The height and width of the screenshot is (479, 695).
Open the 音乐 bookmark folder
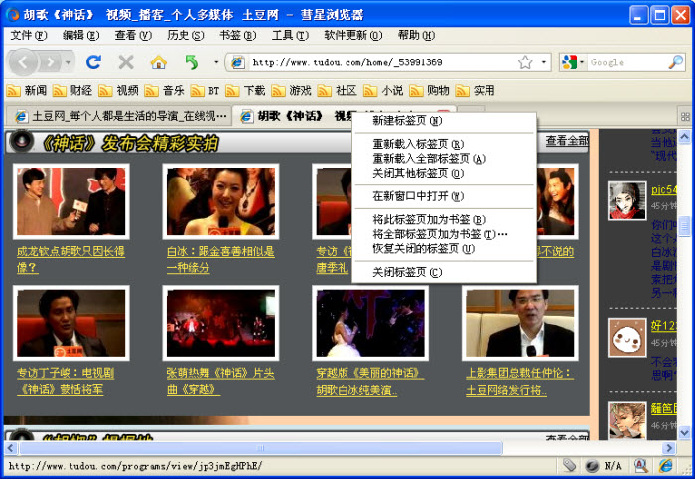tap(164, 91)
